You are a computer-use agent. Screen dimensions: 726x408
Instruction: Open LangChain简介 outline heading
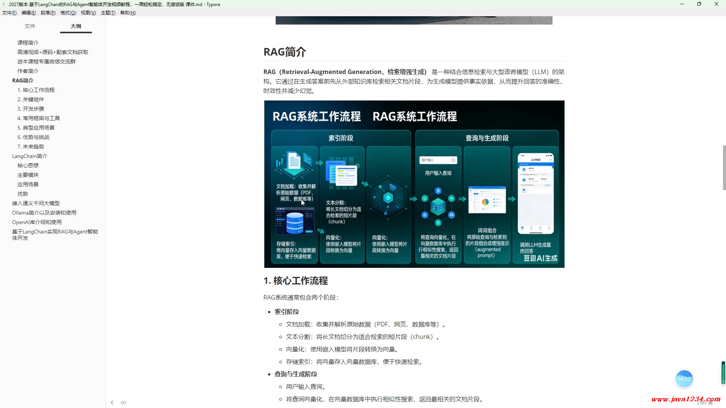coord(29,156)
